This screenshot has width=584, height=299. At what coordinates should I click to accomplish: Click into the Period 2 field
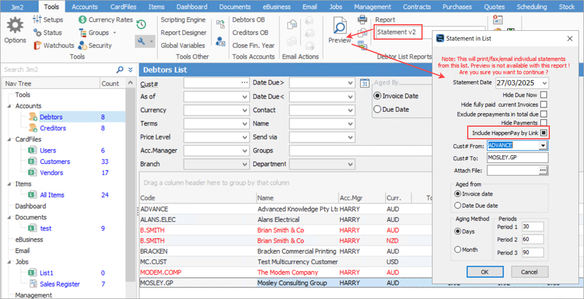tap(533, 240)
